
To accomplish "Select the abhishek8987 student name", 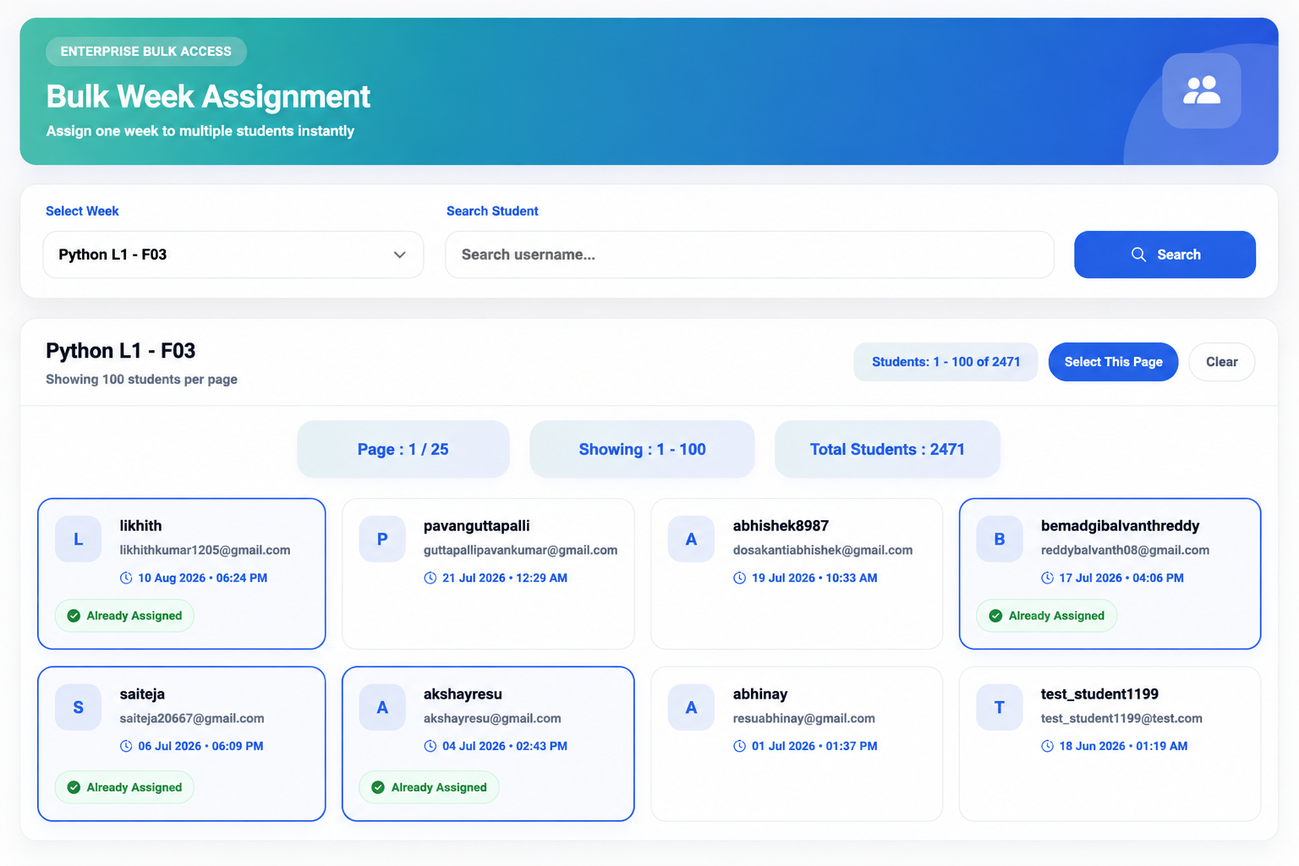I will tap(781, 526).
